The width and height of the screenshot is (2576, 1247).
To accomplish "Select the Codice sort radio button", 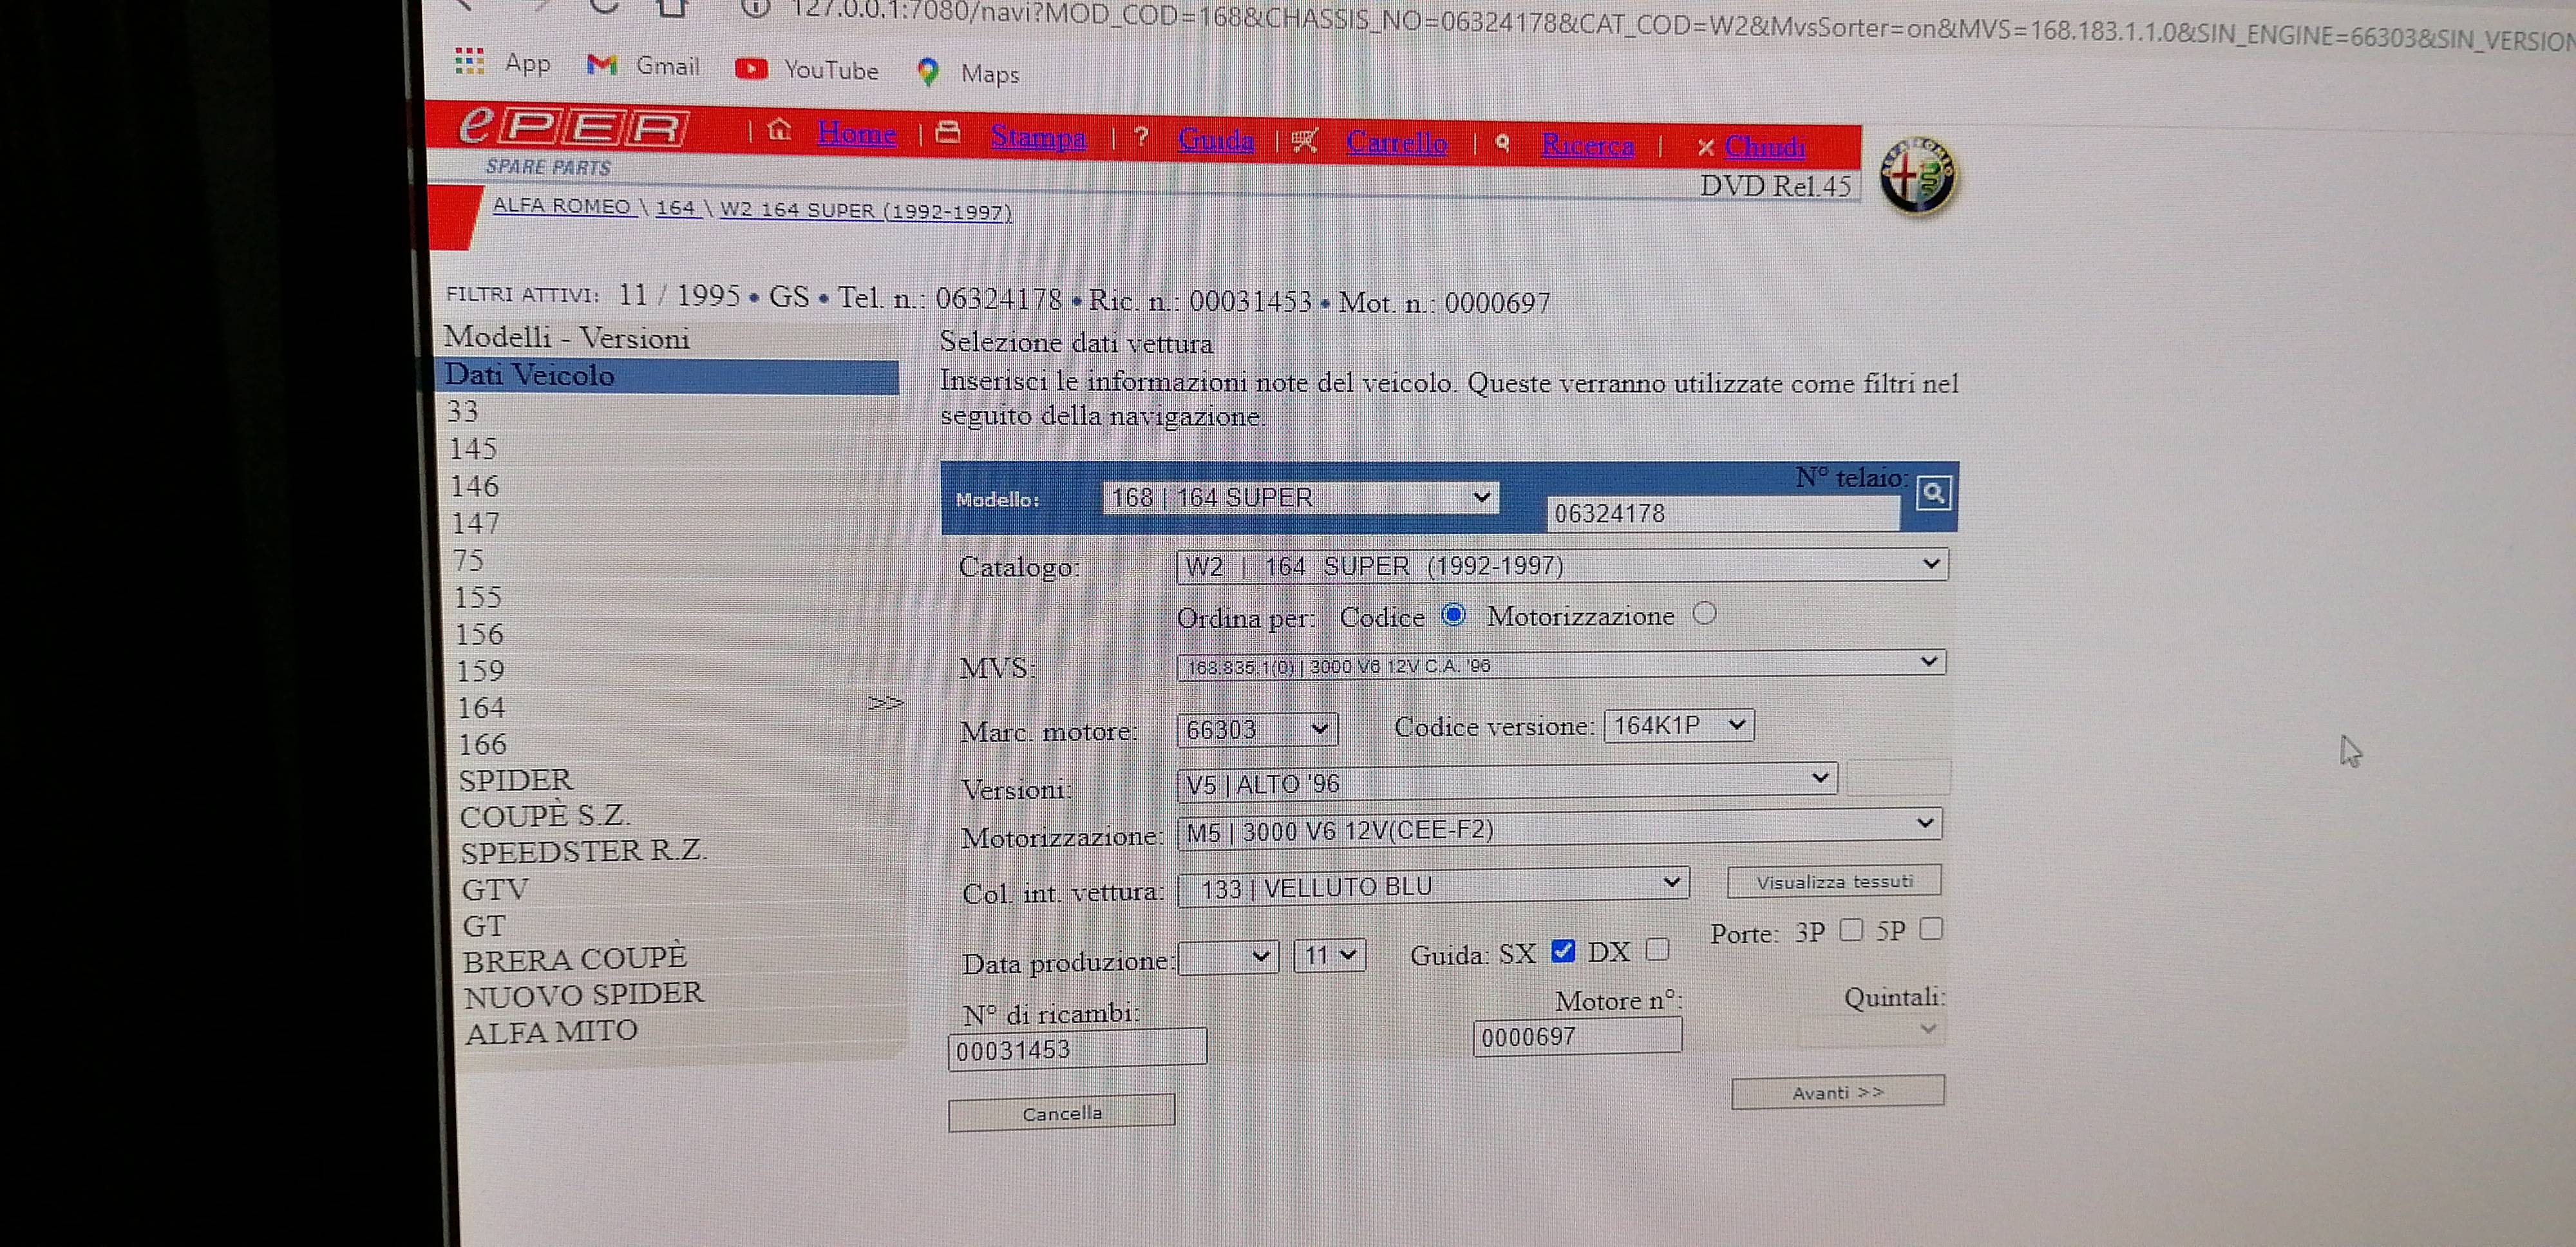I will (x=1454, y=615).
